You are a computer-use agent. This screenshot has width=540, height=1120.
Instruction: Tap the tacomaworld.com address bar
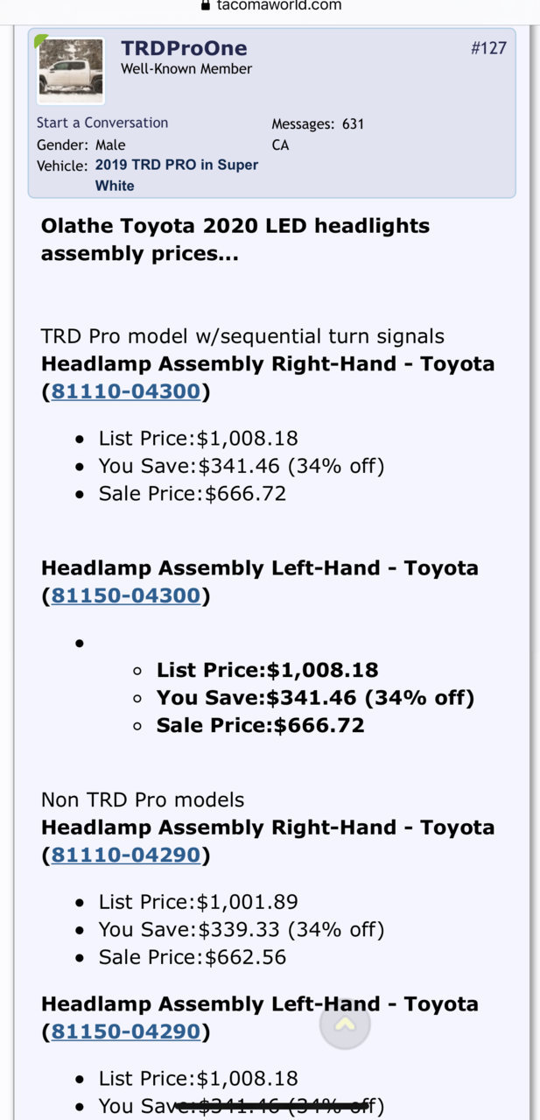point(270,6)
